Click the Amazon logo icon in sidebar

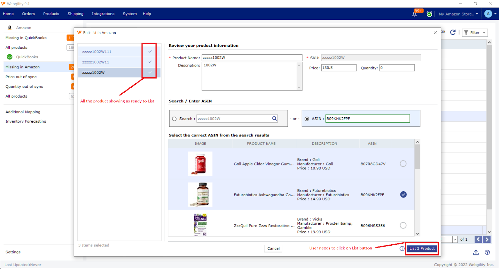(10, 27)
